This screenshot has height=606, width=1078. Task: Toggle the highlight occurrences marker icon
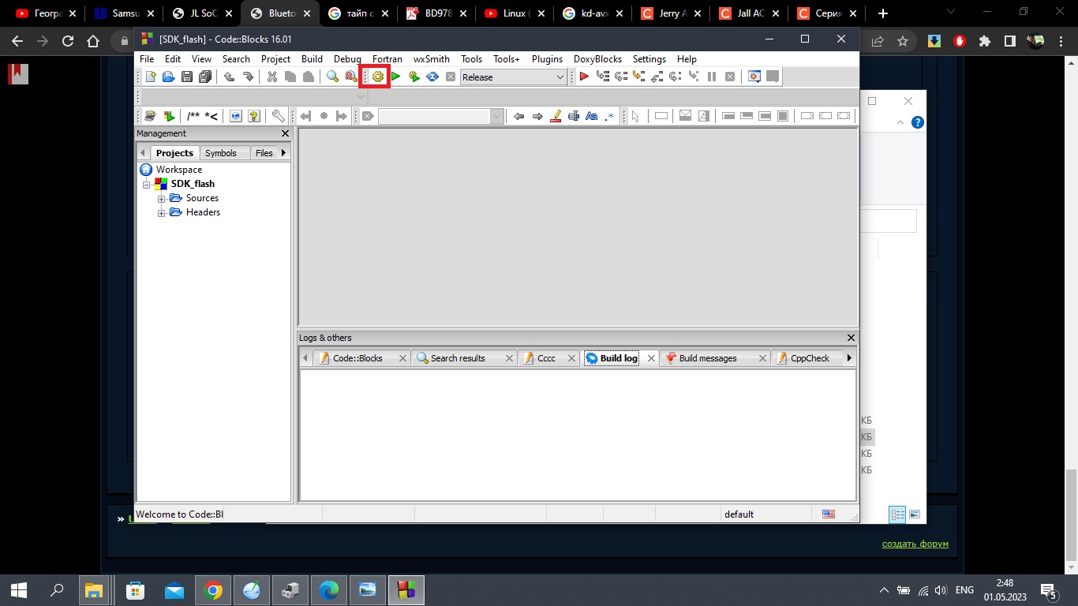(x=556, y=116)
